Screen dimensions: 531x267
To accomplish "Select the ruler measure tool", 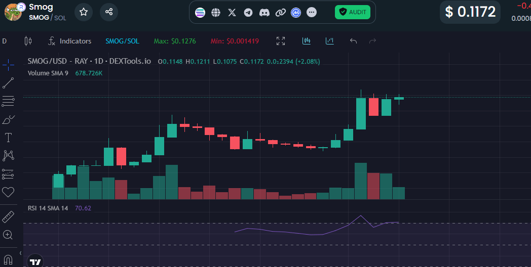I will (x=8, y=217).
